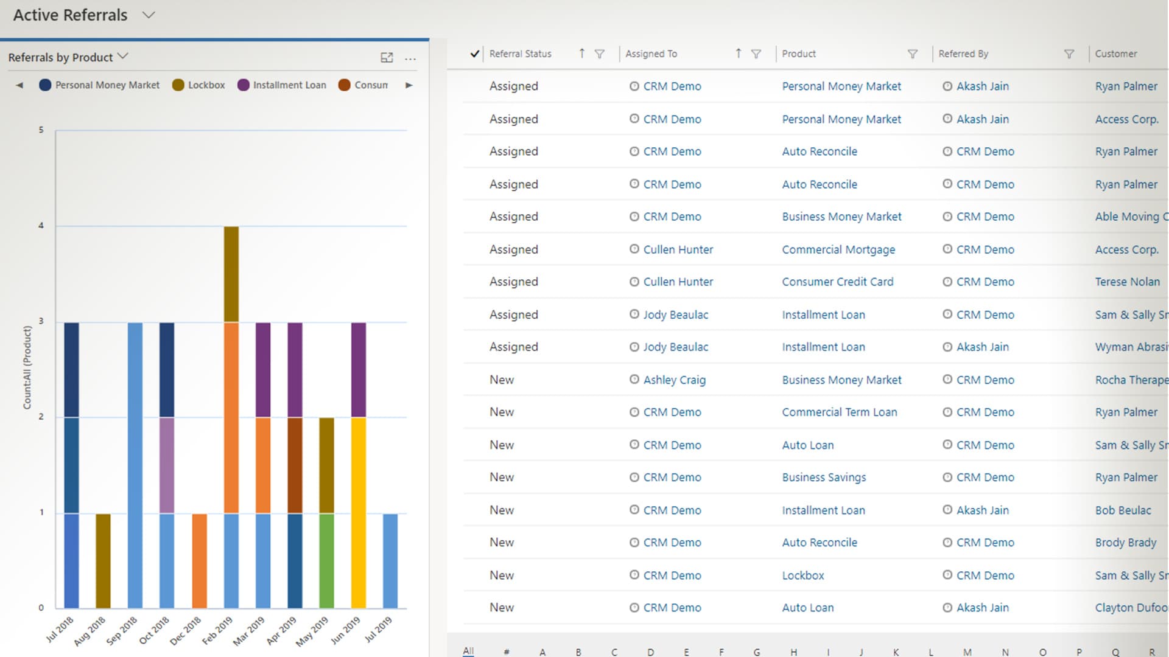Open Cullen Hunter in Consumer Credit Card row

point(678,282)
